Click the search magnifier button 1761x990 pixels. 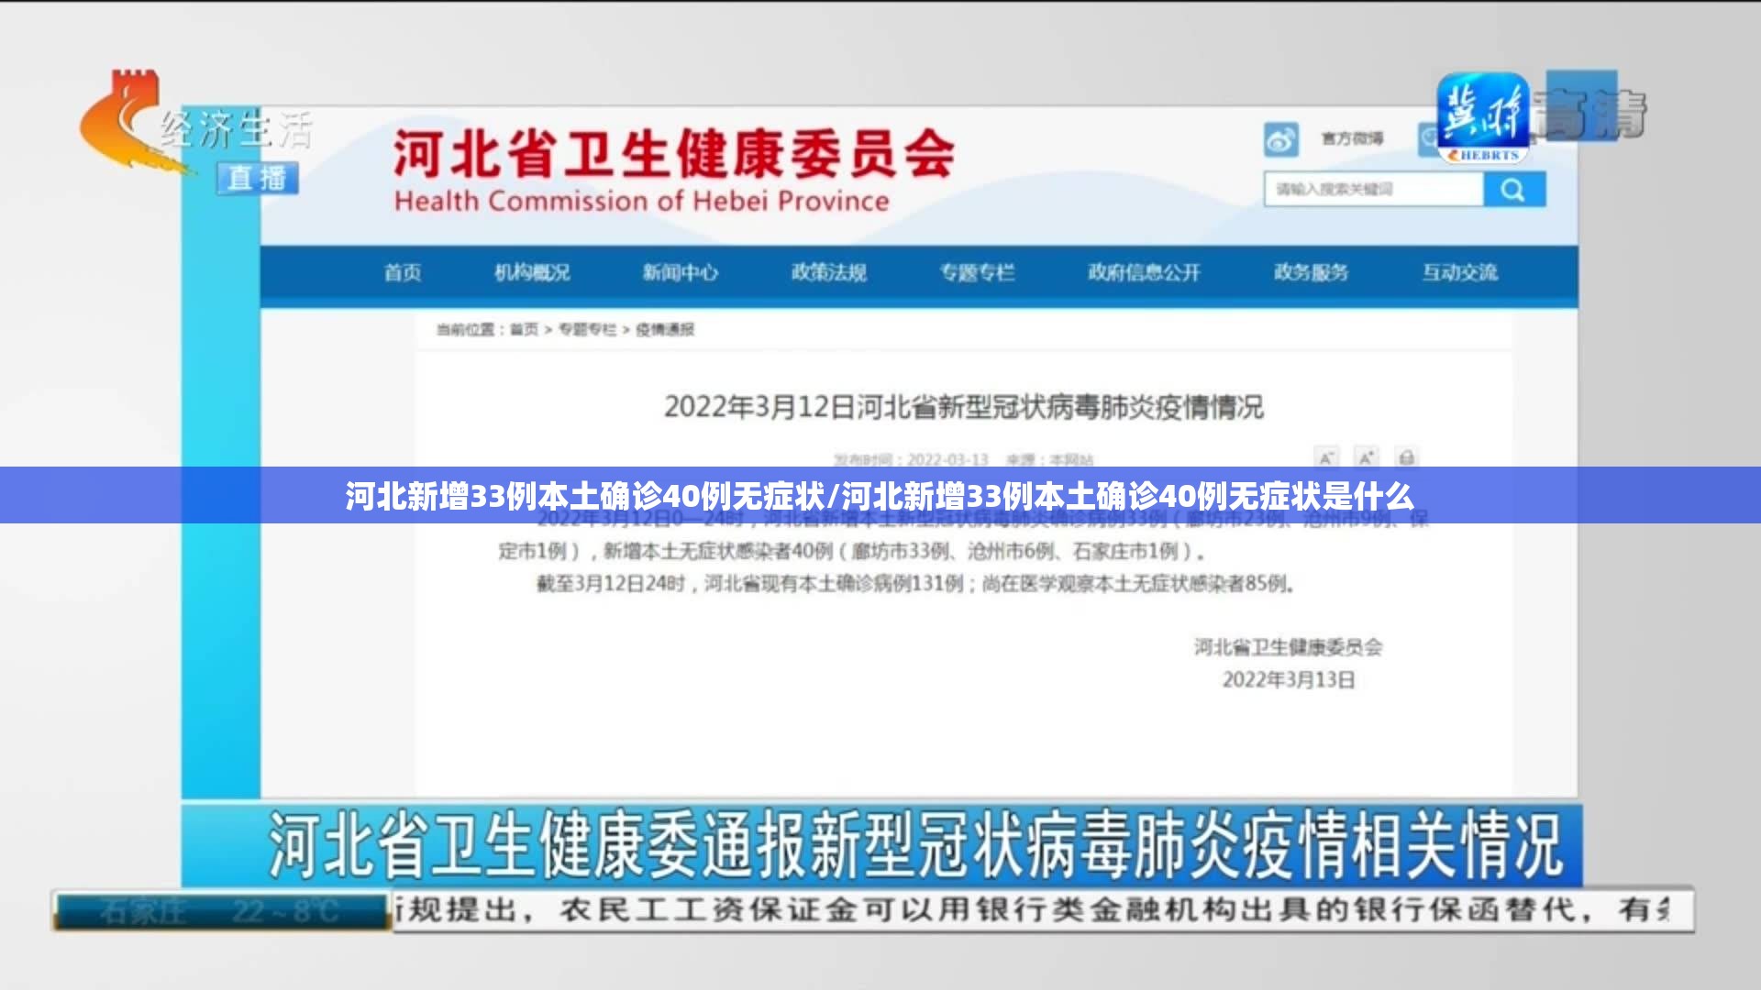pos(1514,190)
